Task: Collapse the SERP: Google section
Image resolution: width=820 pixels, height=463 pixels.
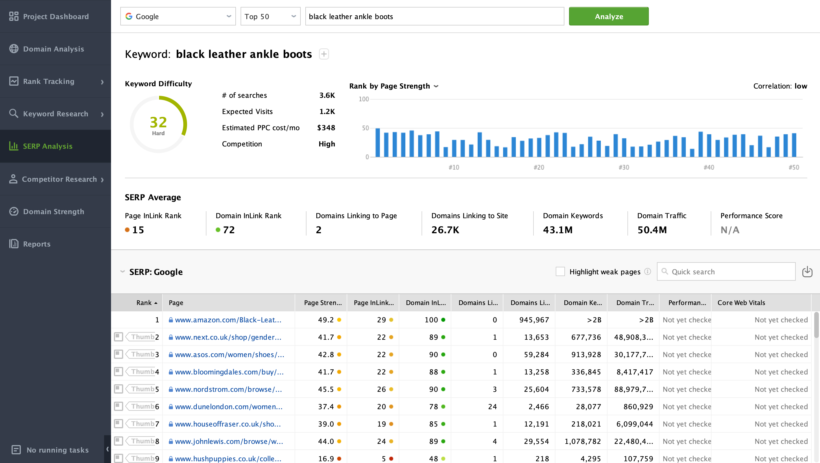Action: click(123, 271)
